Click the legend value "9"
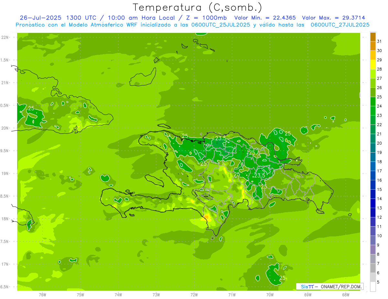 (378, 245)
